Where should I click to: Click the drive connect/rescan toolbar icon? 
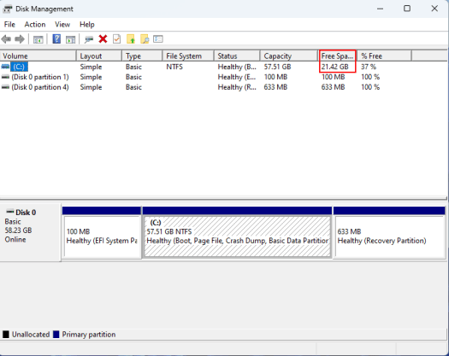coord(89,39)
